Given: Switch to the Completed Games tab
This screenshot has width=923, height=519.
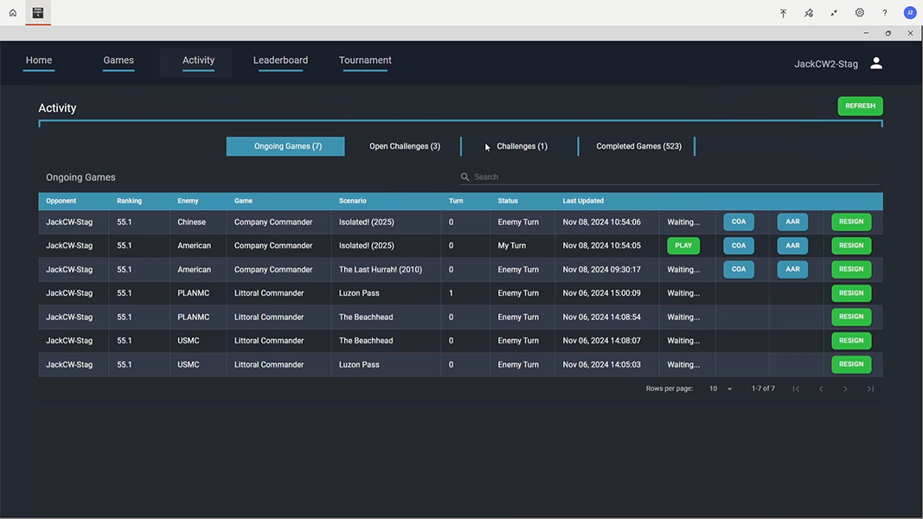Looking at the screenshot, I should [638, 145].
